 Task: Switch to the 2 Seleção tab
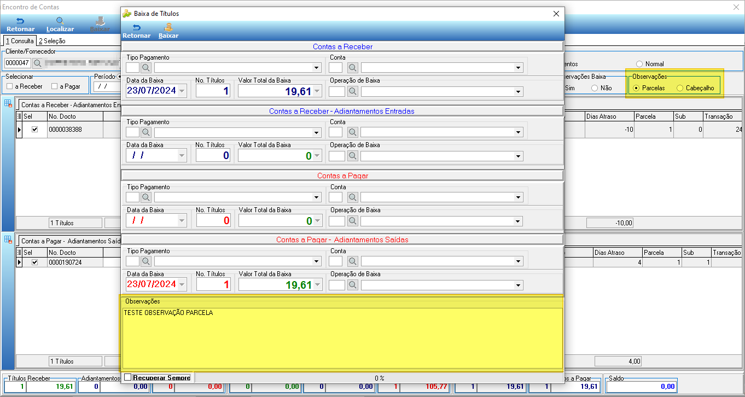(52, 41)
